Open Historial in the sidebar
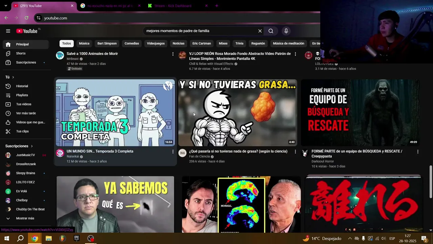 coord(26,86)
